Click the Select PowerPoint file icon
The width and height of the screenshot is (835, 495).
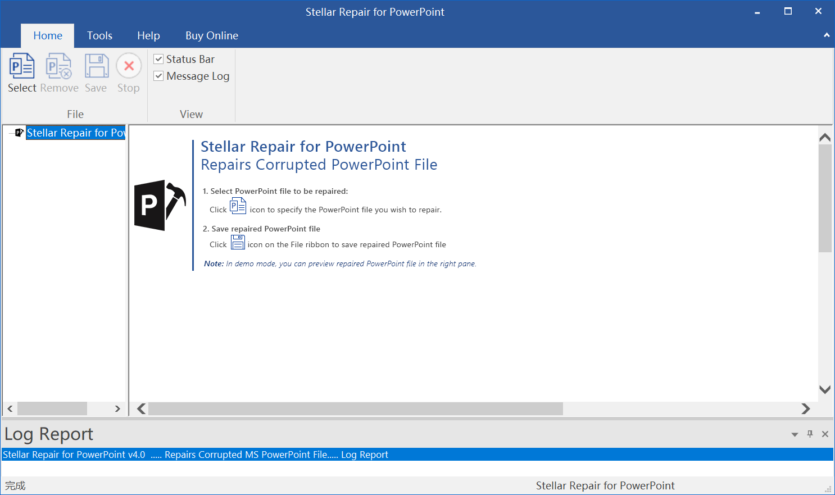click(22, 66)
